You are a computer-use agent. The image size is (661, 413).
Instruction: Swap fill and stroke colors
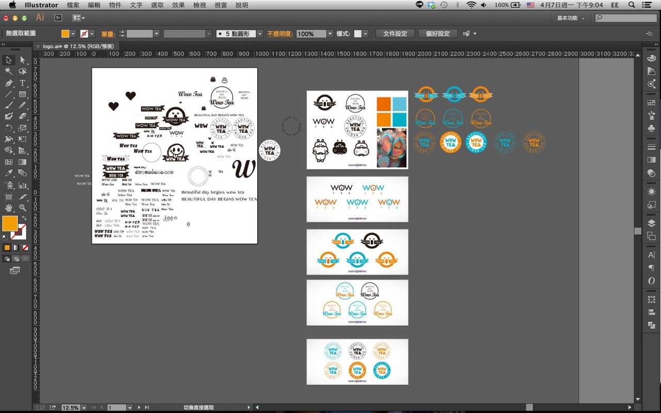click(x=24, y=219)
